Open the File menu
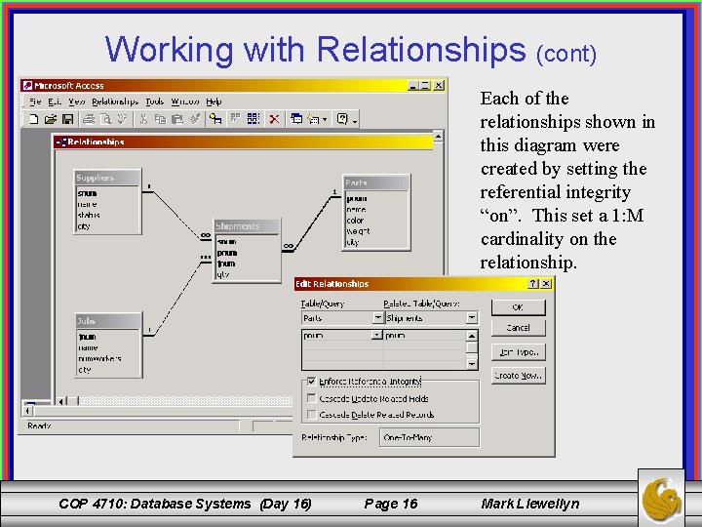This screenshot has height=527, width=702. pos(35,101)
